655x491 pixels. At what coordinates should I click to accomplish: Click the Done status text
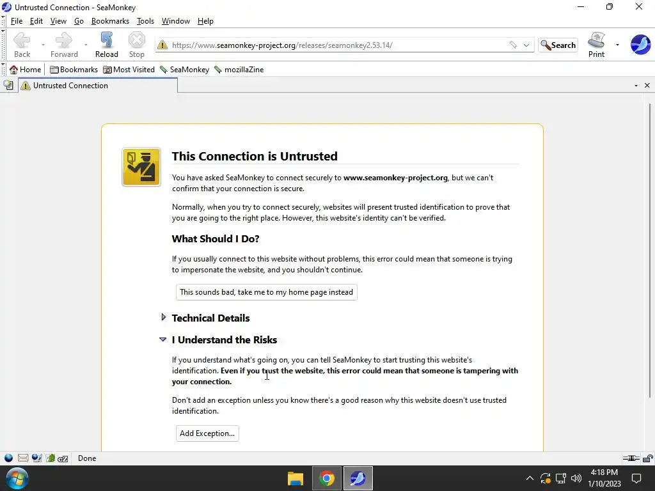tap(87, 458)
